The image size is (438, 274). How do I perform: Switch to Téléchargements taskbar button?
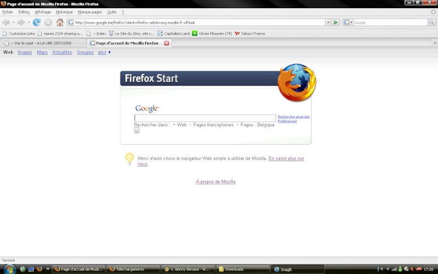pos(133,269)
